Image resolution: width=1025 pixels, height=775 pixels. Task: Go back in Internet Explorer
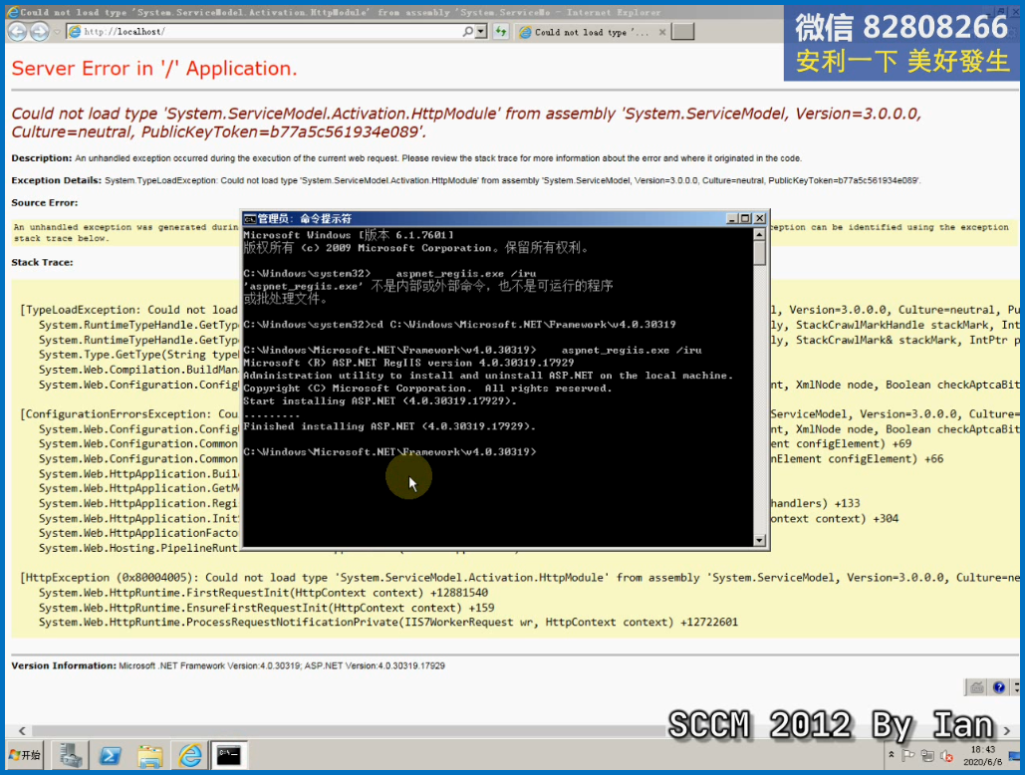(x=18, y=31)
